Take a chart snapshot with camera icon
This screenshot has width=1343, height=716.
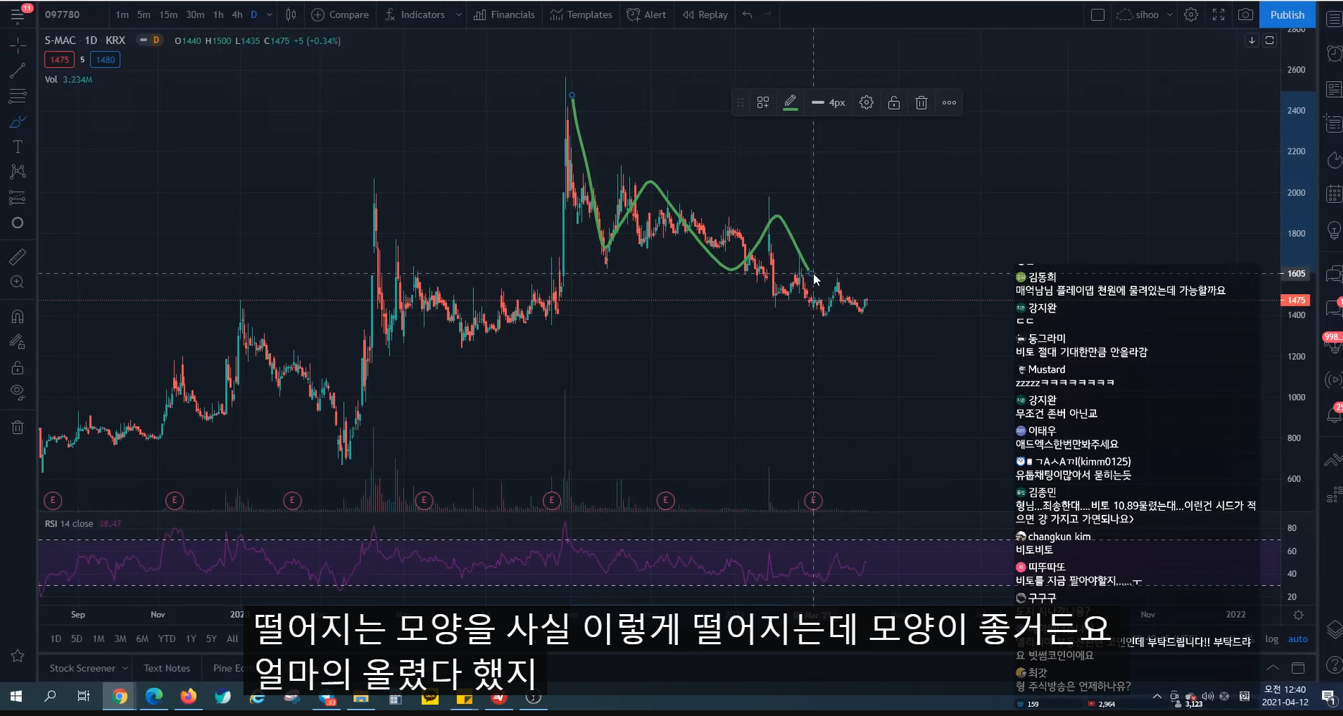click(1246, 14)
